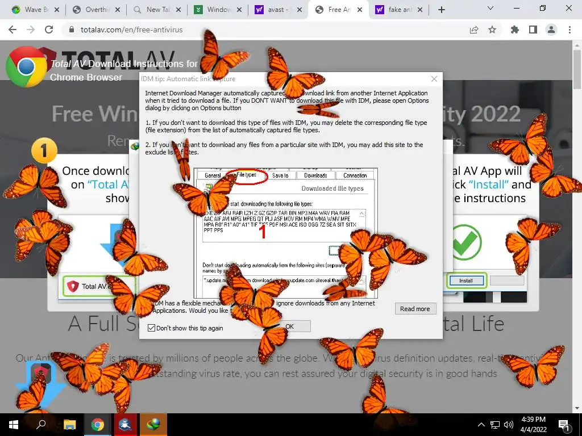
Task: Bookmark this page with the star icon
Action: [x=492, y=30]
